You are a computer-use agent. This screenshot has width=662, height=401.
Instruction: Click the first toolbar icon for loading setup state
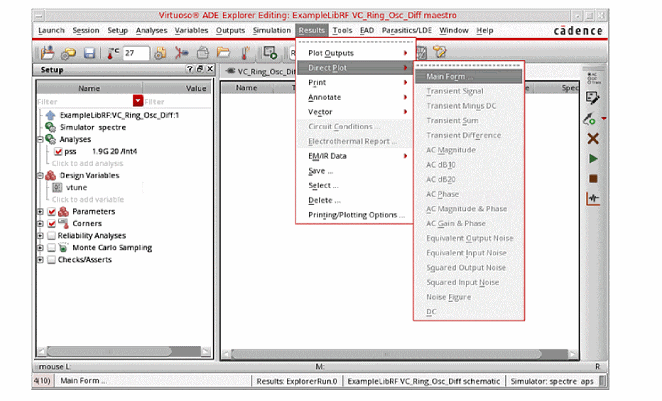coord(47,53)
